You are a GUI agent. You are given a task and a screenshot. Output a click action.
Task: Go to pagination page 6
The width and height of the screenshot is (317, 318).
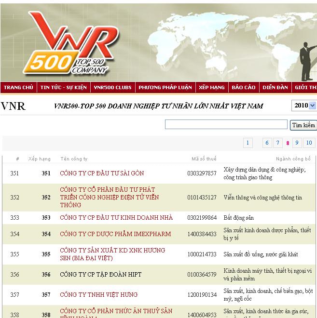pos(267,143)
